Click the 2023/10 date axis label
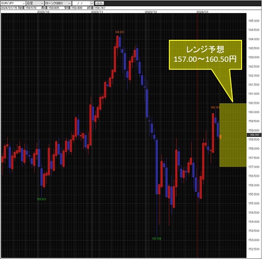262x259 pixels. click(43, 12)
